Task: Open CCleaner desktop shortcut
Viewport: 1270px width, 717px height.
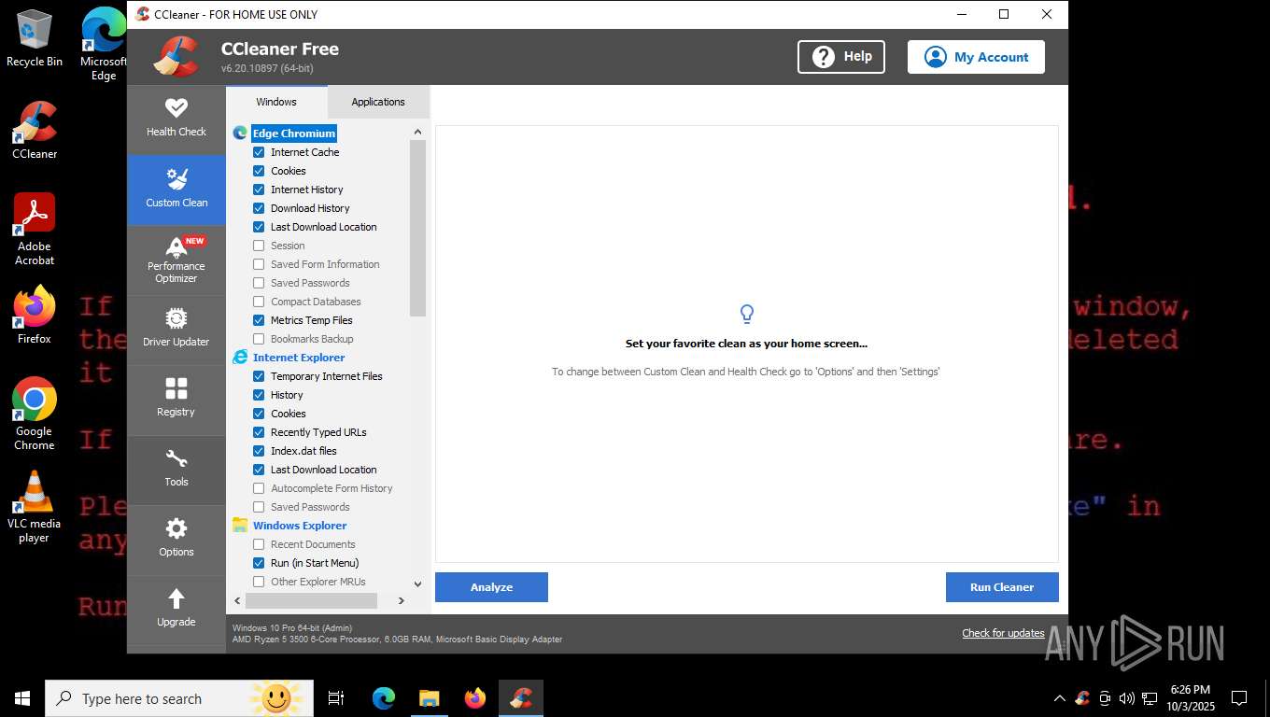Action: pos(35,131)
